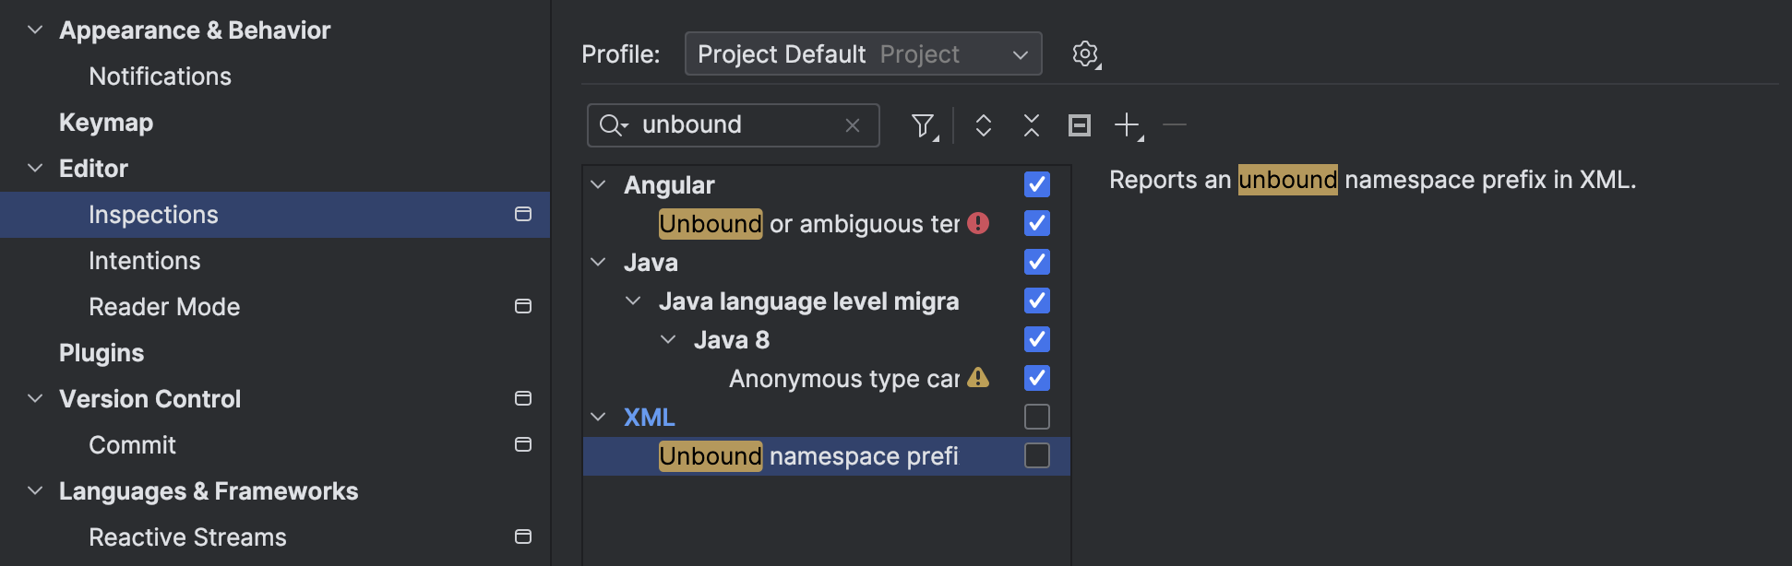Click reset to empty icon in toolbar
The height and width of the screenshot is (566, 1792).
(1079, 125)
